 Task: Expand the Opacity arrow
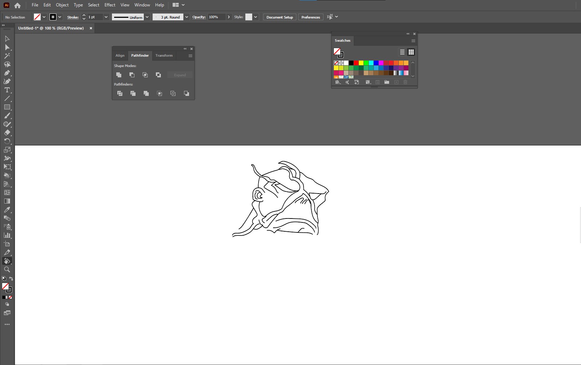click(229, 17)
